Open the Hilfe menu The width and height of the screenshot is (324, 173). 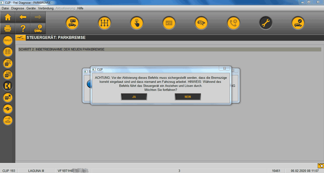(80, 8)
